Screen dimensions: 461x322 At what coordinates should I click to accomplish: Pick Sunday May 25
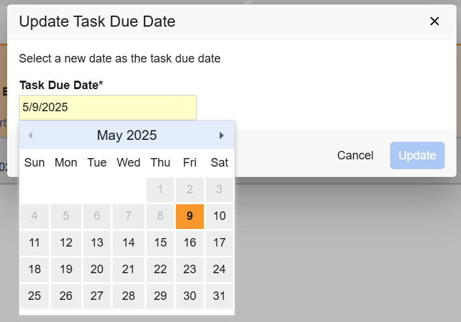click(x=35, y=296)
